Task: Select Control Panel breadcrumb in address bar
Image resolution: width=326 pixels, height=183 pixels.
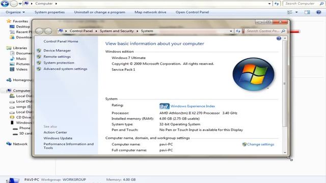Action: pyautogui.click(x=81, y=31)
